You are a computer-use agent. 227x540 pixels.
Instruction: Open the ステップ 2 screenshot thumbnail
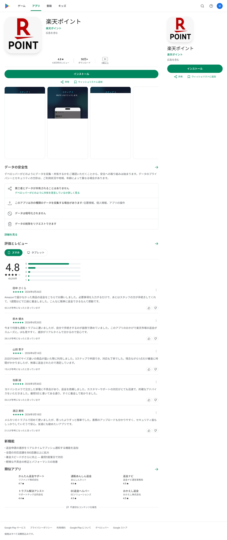tap(68, 123)
